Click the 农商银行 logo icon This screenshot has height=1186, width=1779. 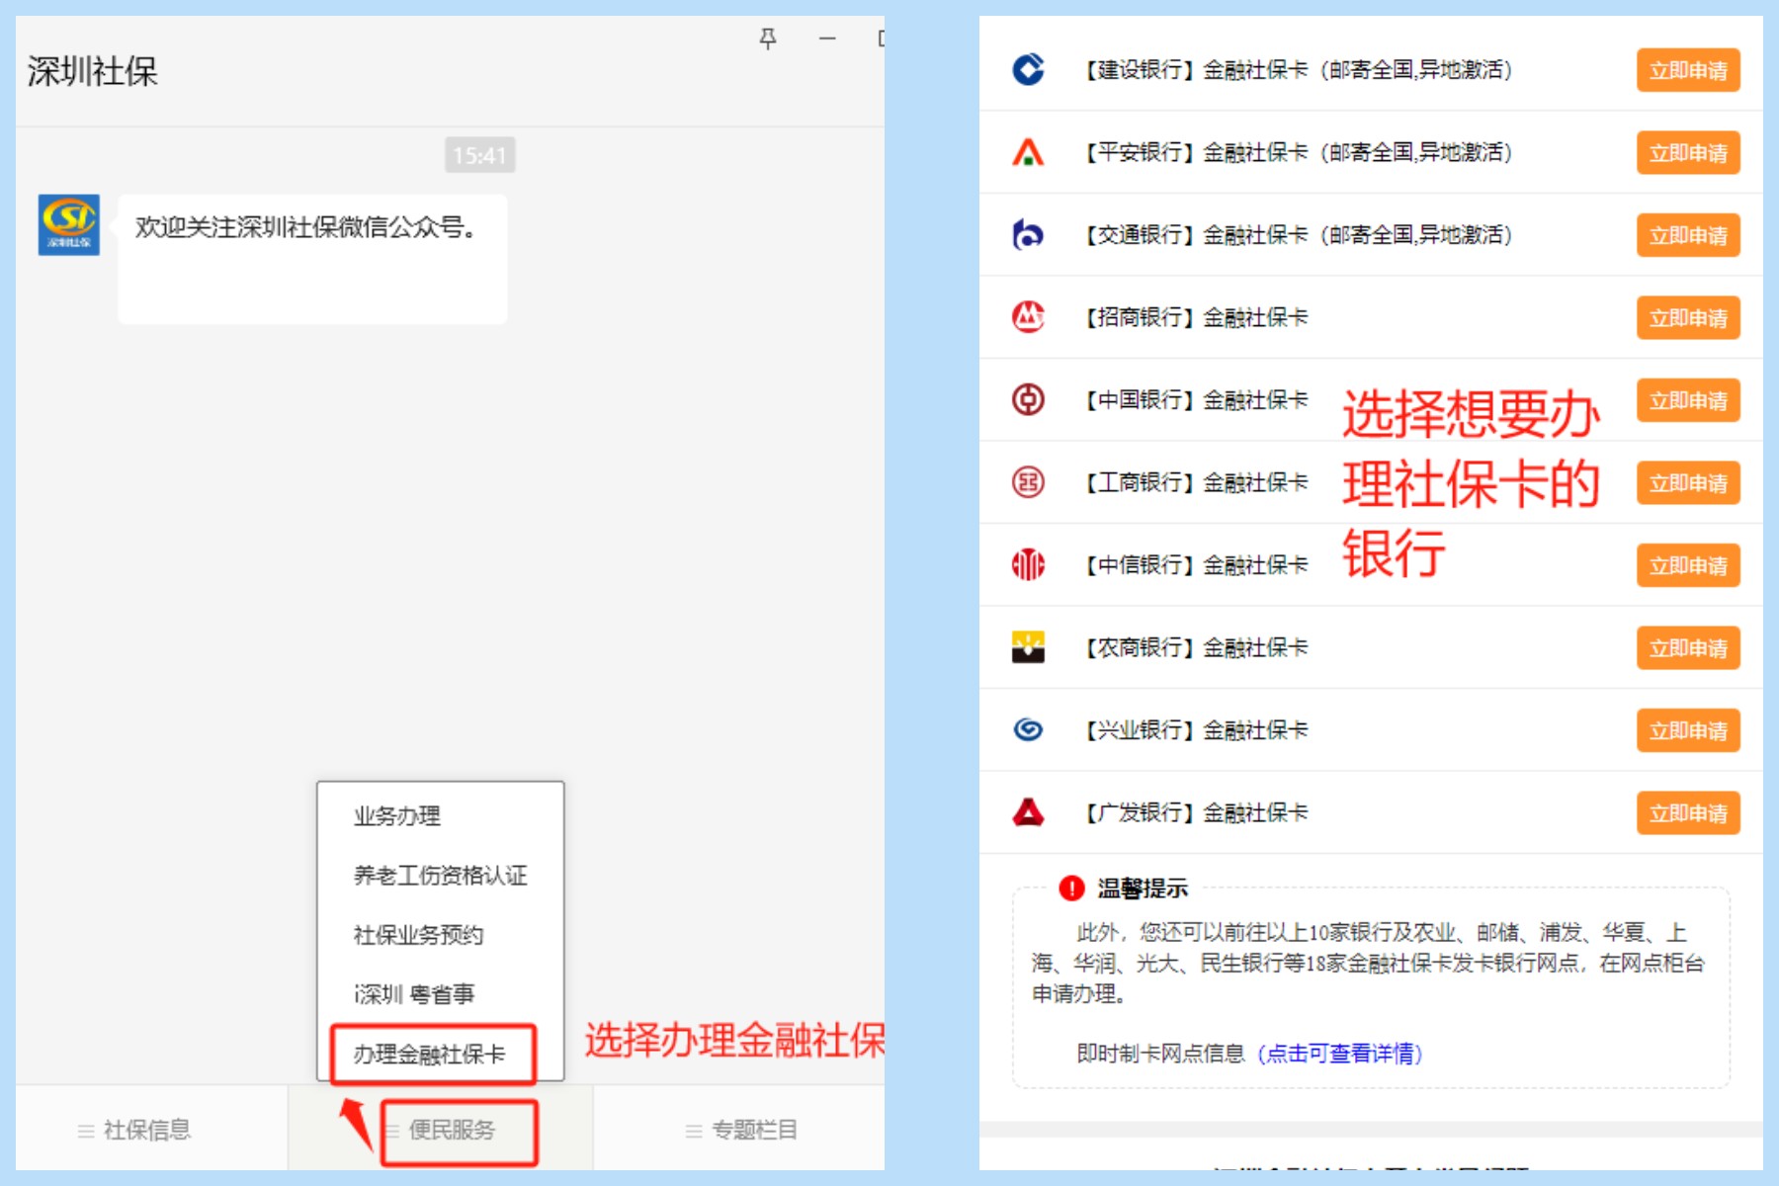pos(1028,647)
